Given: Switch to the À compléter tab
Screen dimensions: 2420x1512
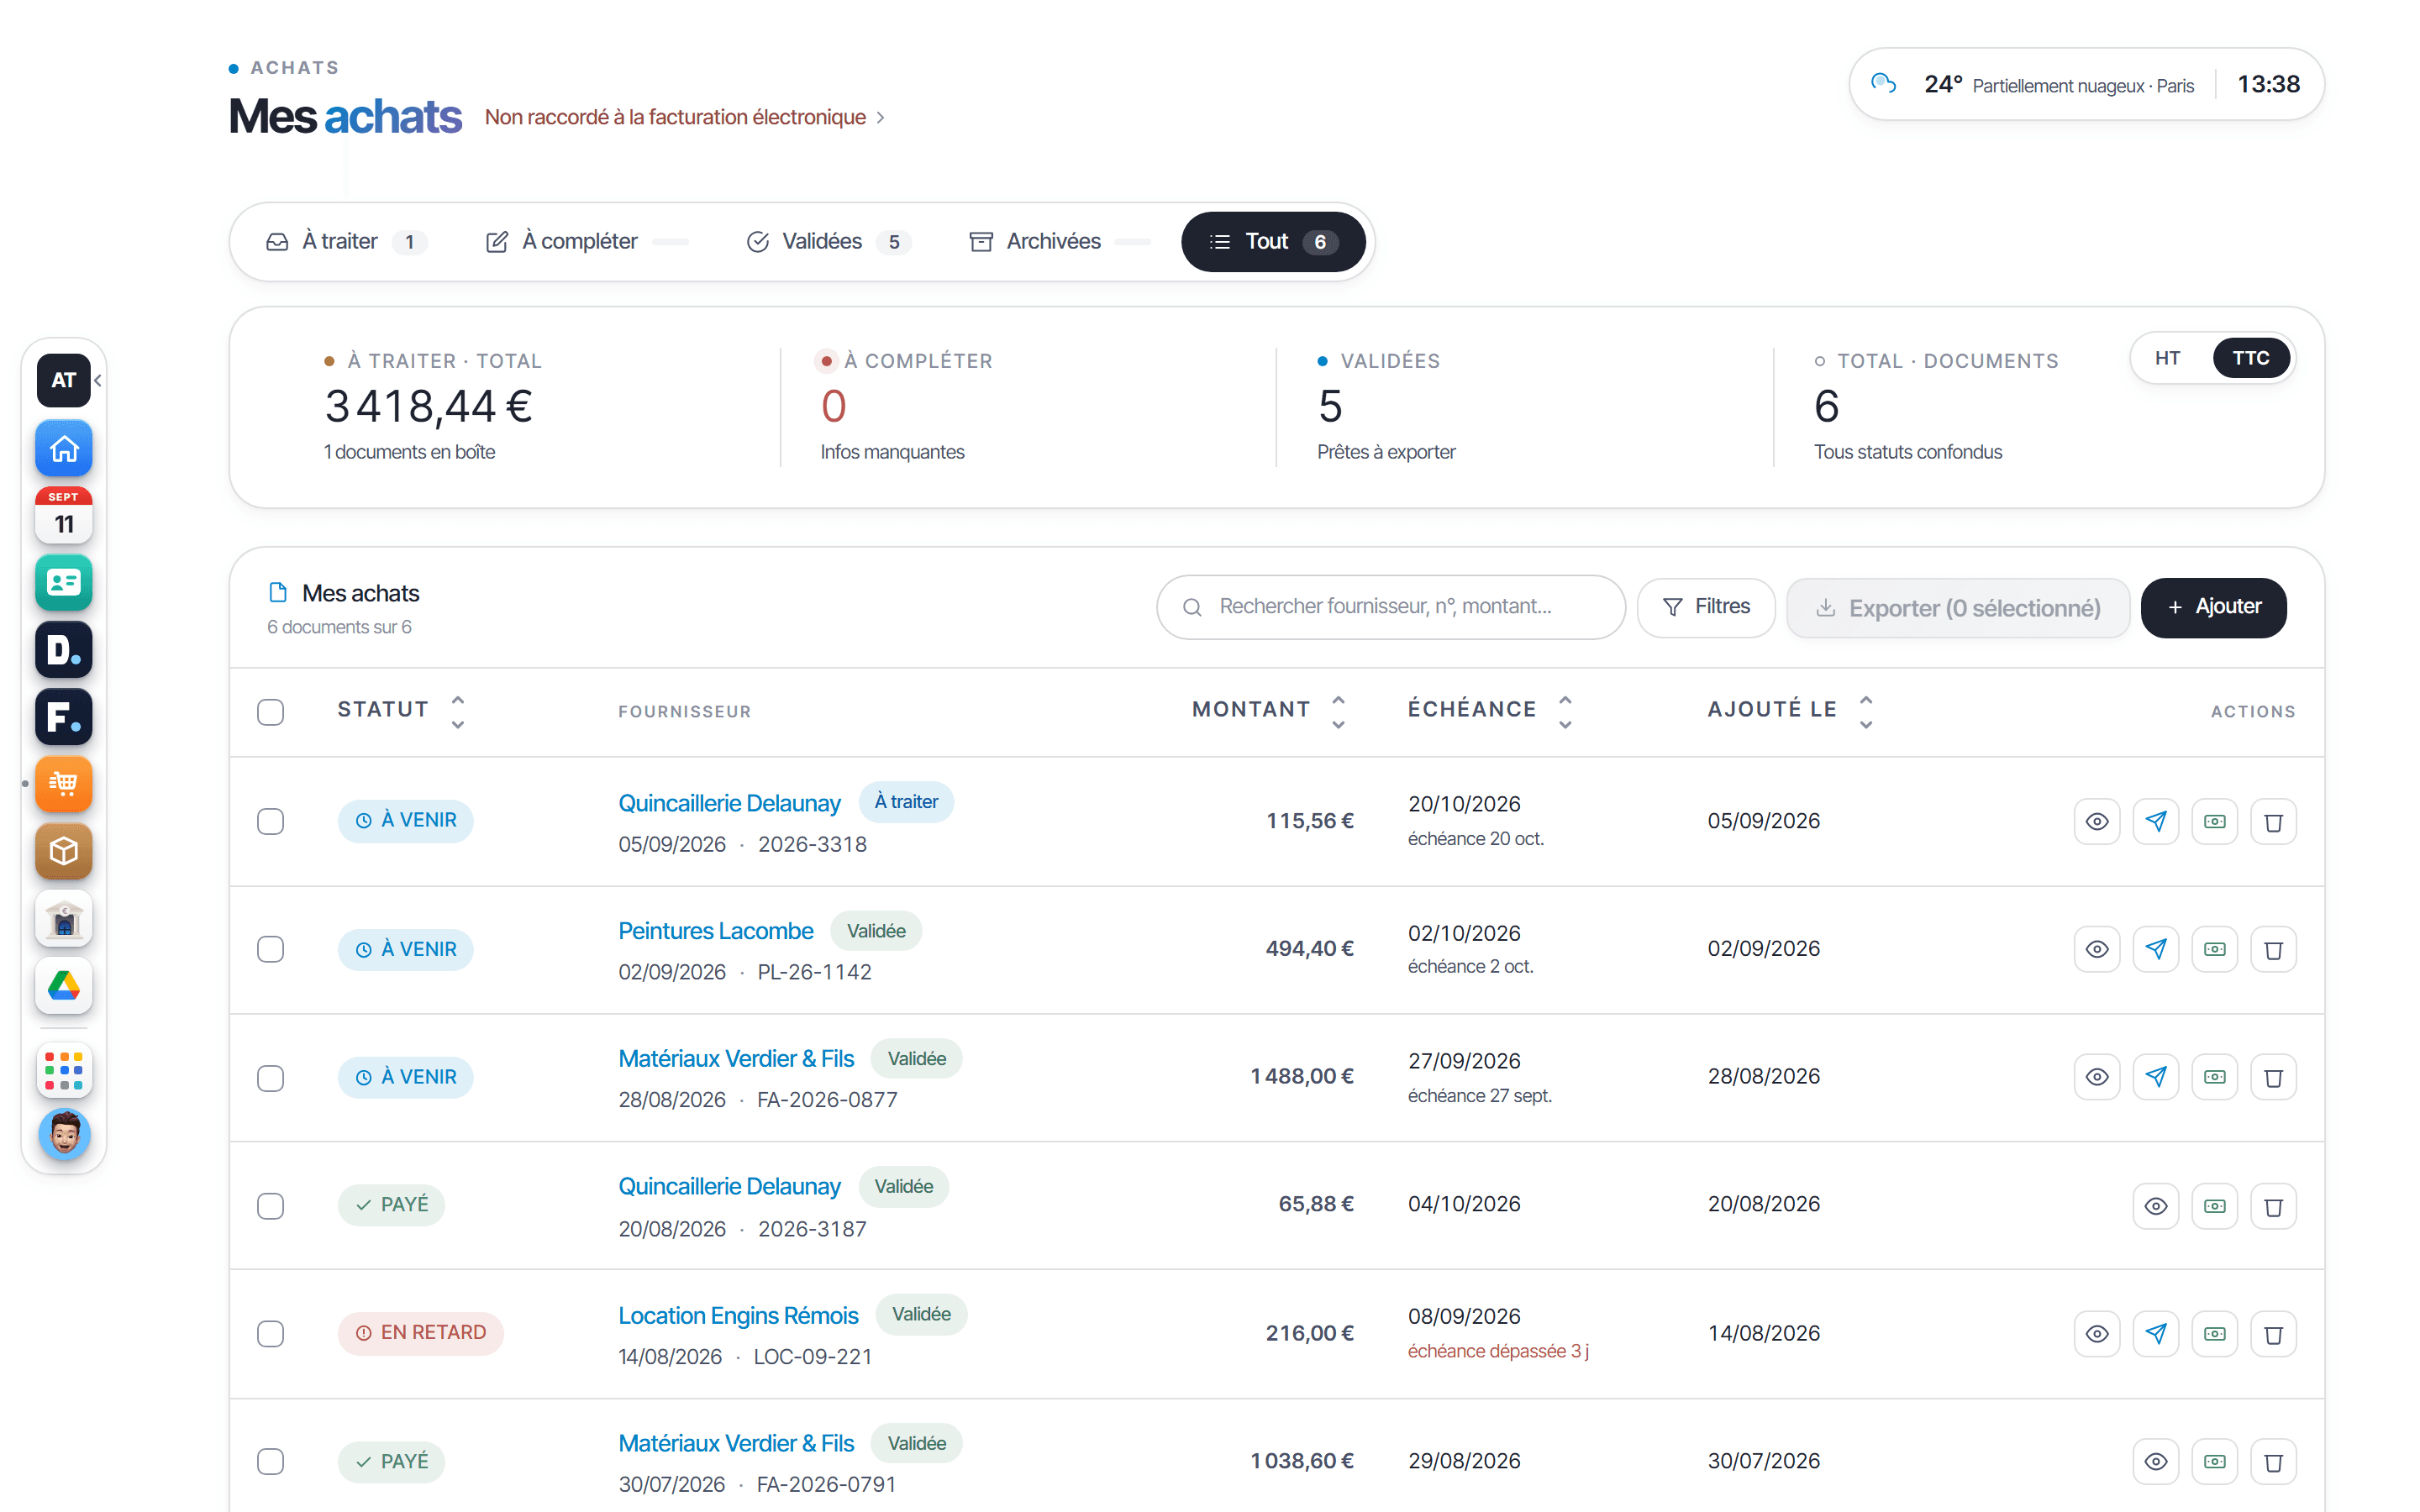Looking at the screenshot, I should [586, 242].
